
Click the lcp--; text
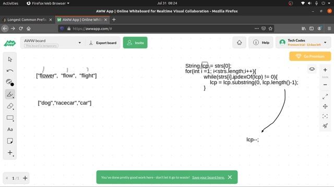point(253,140)
